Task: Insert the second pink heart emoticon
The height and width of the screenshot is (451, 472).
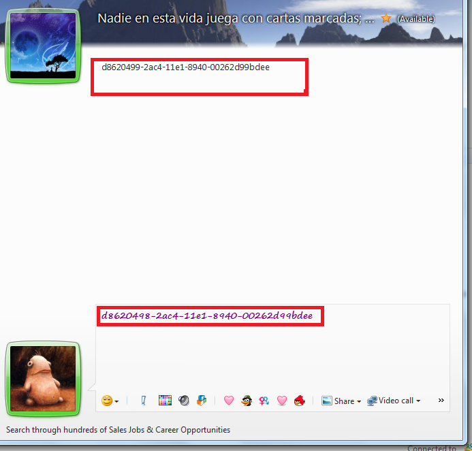Action: pos(282,401)
